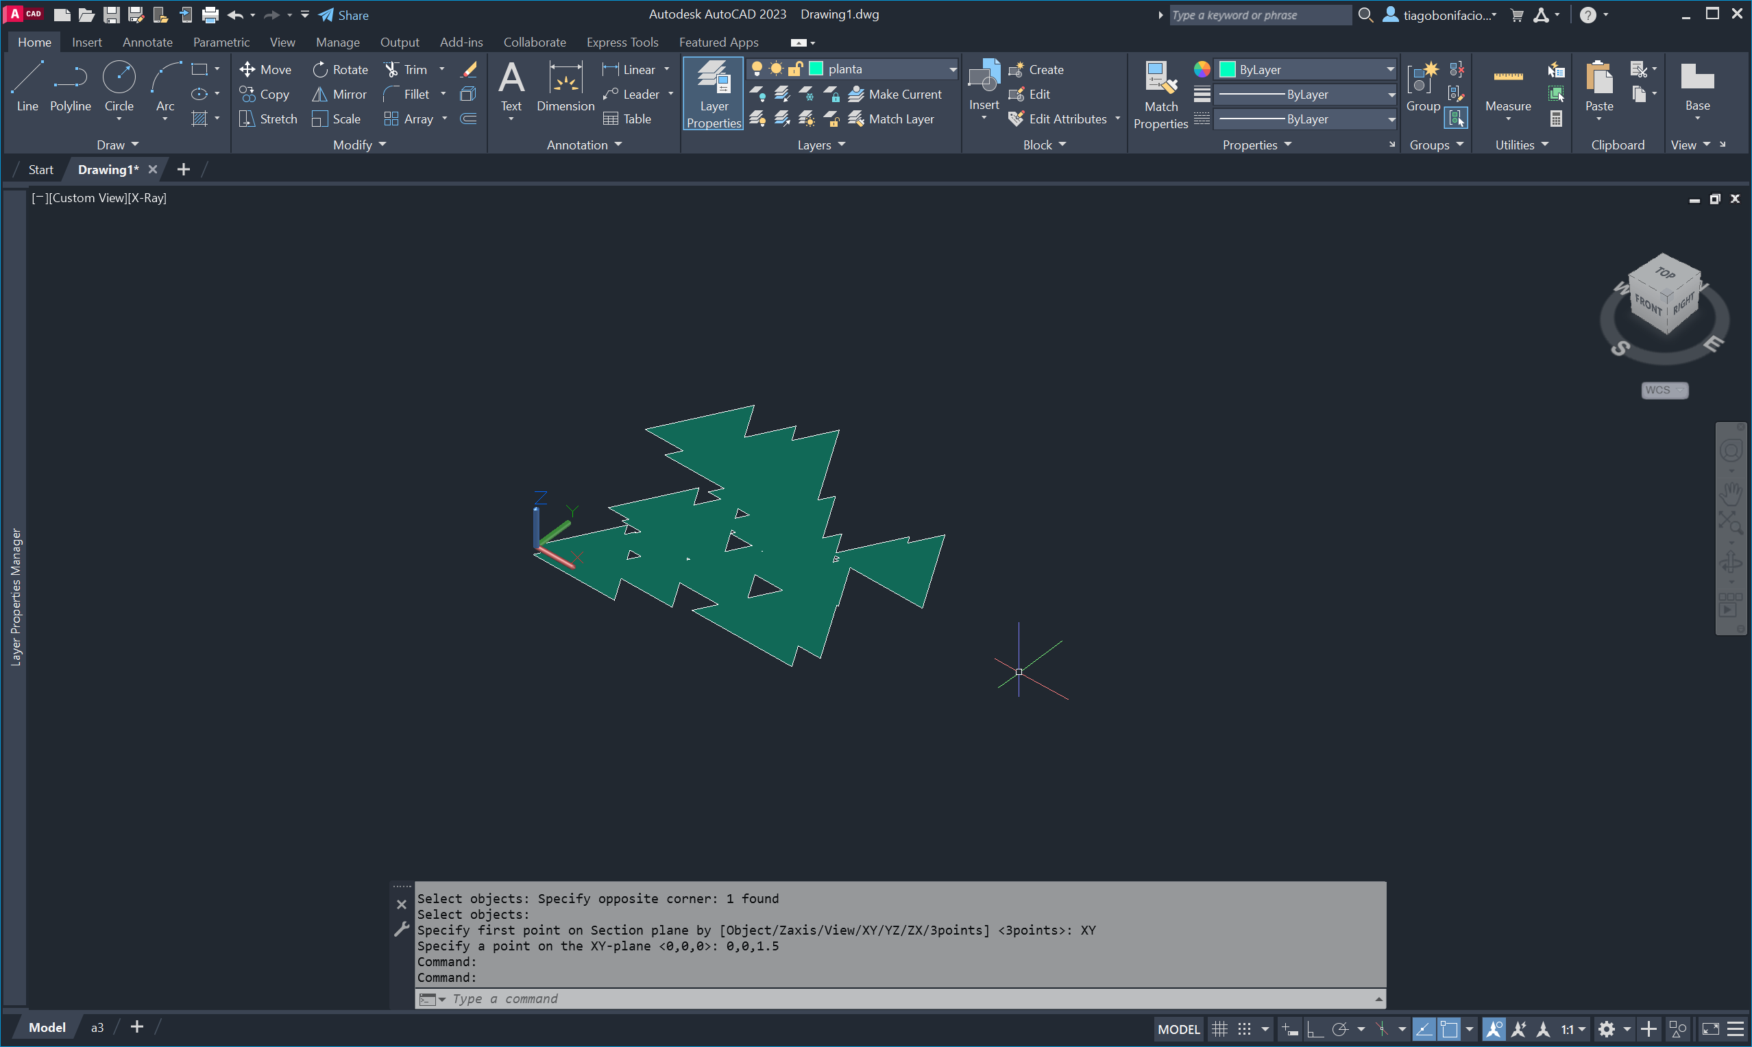Toggle ortho mode in status bar
The image size is (1752, 1047).
click(1315, 1029)
